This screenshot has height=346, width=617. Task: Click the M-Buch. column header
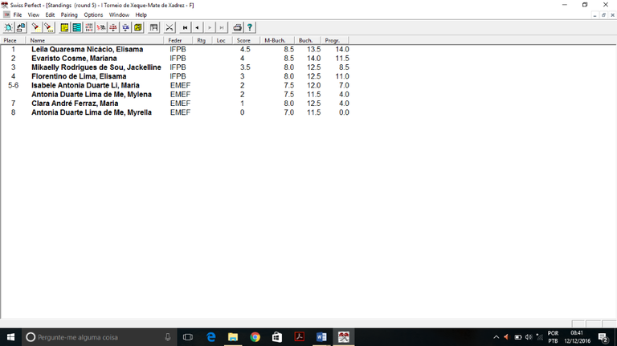pos(275,40)
